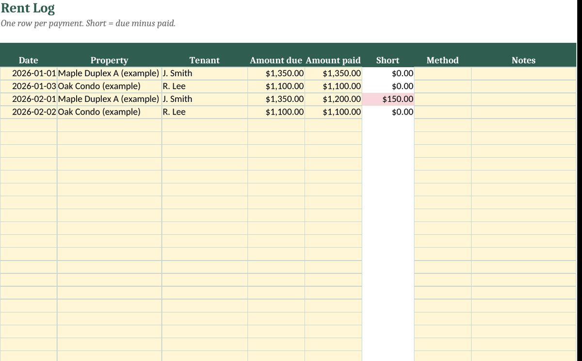The height and width of the screenshot is (361, 582).
Task: Select the Short $0.00 cell for 2026-01-03
Action: (x=388, y=86)
